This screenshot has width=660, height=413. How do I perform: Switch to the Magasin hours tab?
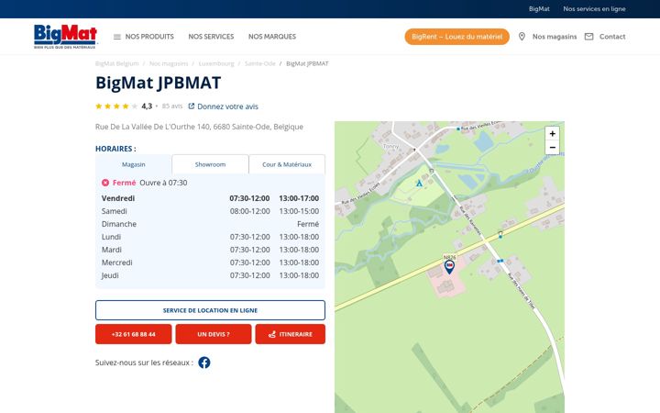pos(134,164)
